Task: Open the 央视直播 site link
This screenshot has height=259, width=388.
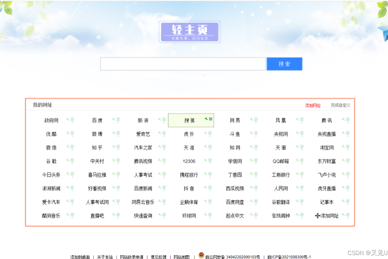Action: click(x=327, y=134)
